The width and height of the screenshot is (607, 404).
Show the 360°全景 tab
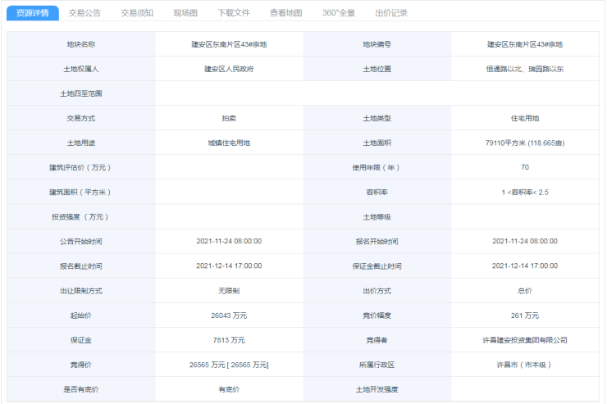tap(339, 13)
